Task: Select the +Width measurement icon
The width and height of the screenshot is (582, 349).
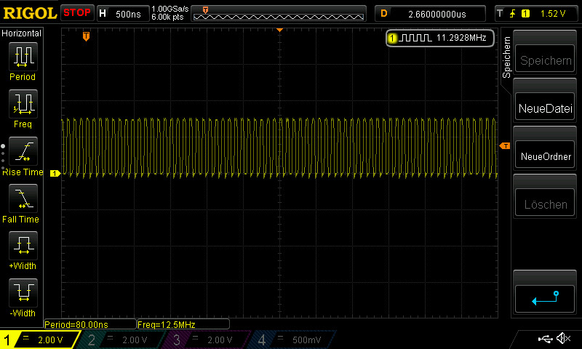Action: pyautogui.click(x=23, y=245)
